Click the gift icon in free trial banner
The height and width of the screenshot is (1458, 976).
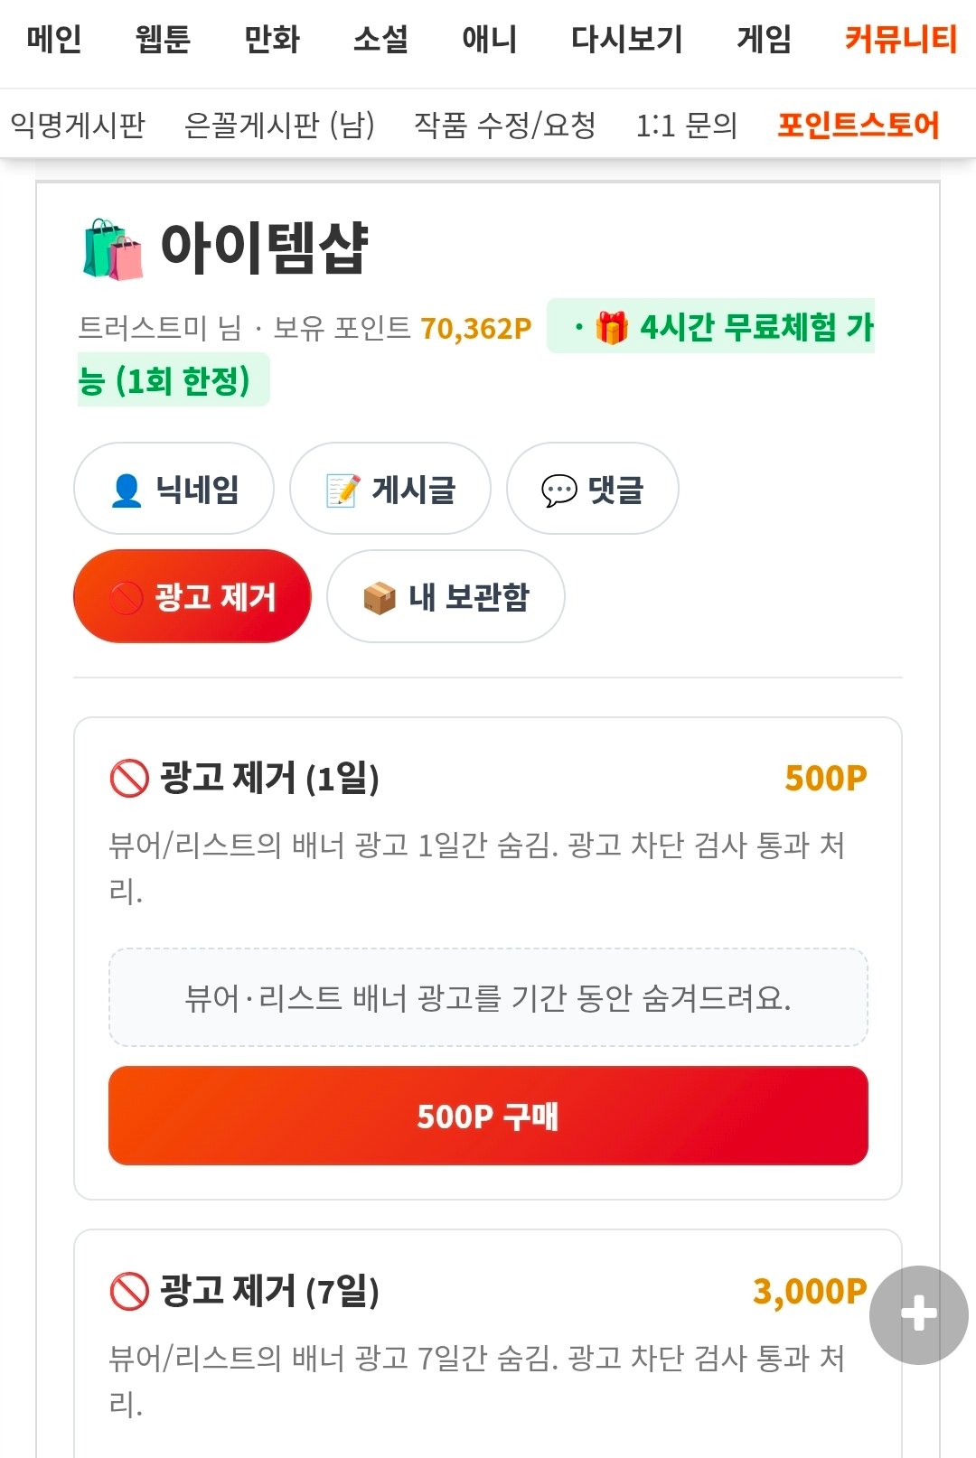pos(612,327)
